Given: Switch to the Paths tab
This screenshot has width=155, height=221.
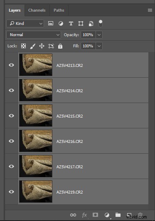Looking at the screenshot, I should click(59, 10).
